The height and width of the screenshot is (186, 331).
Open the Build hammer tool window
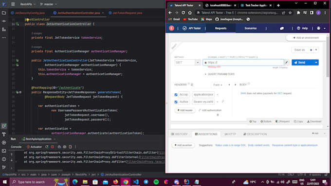point(4,134)
